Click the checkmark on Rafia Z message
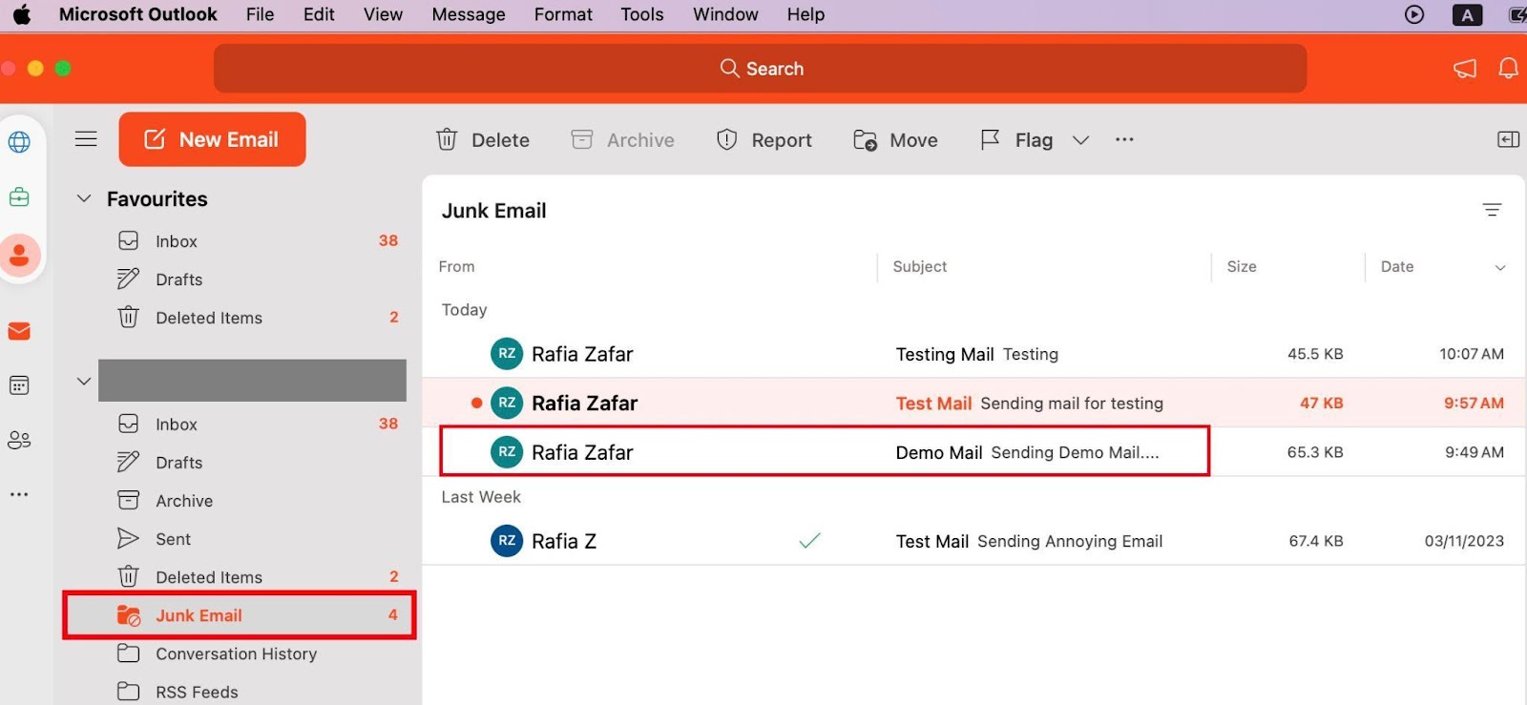Viewport: 1527px width, 705px height. click(x=809, y=541)
